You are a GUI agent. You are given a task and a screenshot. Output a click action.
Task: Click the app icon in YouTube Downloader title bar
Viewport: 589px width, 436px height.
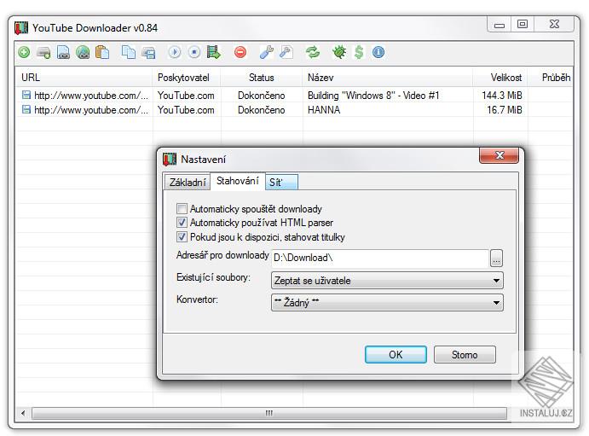[21, 28]
